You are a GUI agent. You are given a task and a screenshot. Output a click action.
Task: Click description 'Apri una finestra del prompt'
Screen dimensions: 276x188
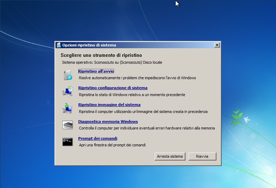coord(112,145)
